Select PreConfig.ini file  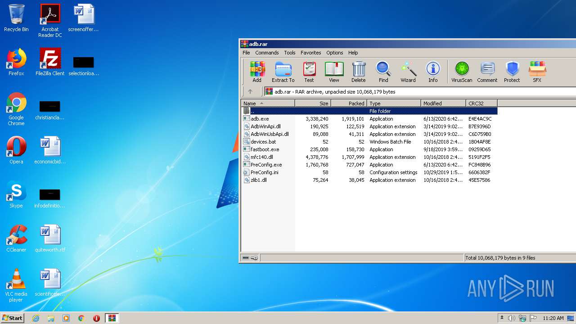[x=369, y=172]
